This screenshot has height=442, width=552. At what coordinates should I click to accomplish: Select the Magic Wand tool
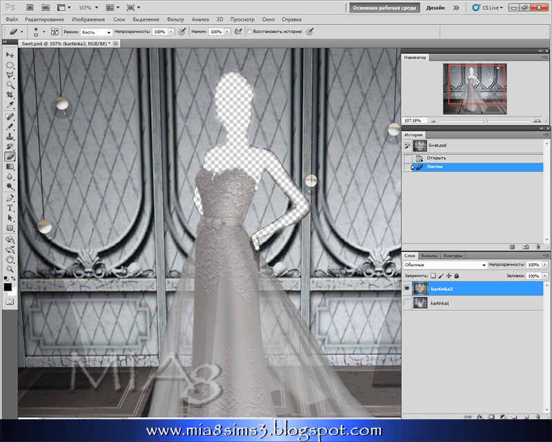tap(10, 85)
